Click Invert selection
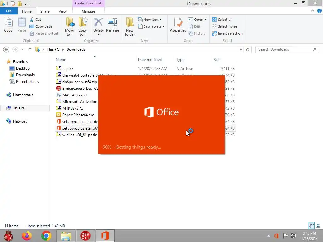This screenshot has width=323, height=242. click(227, 33)
